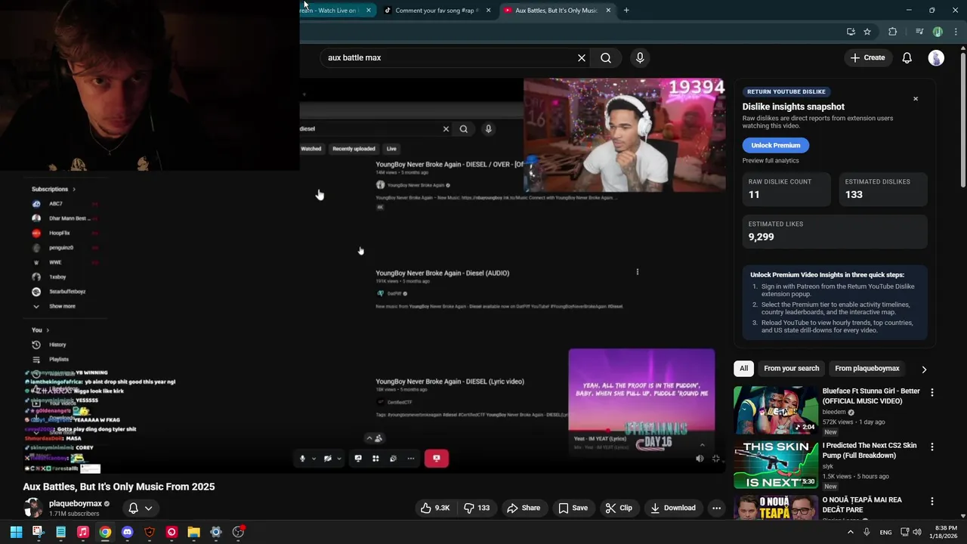Dislike the video showing 133
This screenshot has height=544, width=967.
pos(477,508)
